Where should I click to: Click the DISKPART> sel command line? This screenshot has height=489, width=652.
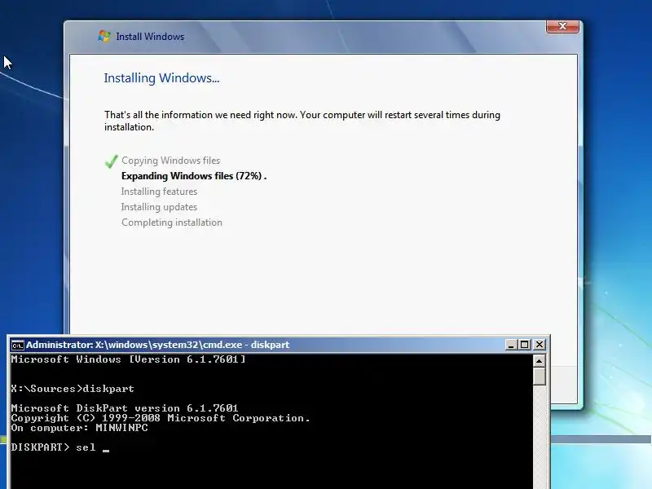coord(59,447)
